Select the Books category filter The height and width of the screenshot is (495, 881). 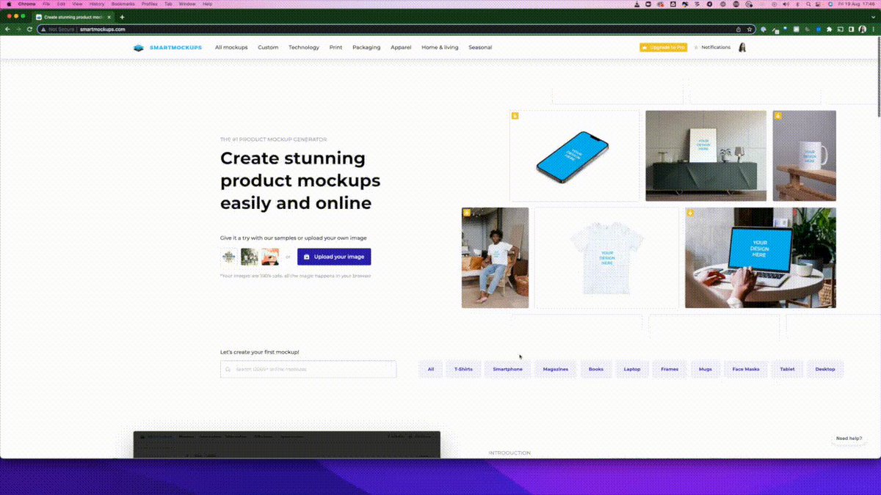pos(596,369)
